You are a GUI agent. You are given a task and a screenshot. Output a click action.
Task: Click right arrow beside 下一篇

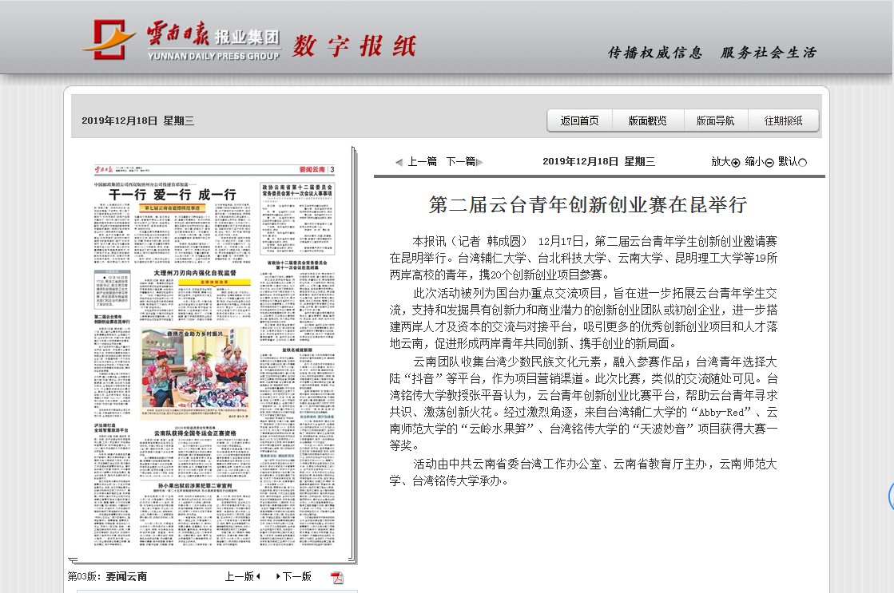click(x=479, y=162)
